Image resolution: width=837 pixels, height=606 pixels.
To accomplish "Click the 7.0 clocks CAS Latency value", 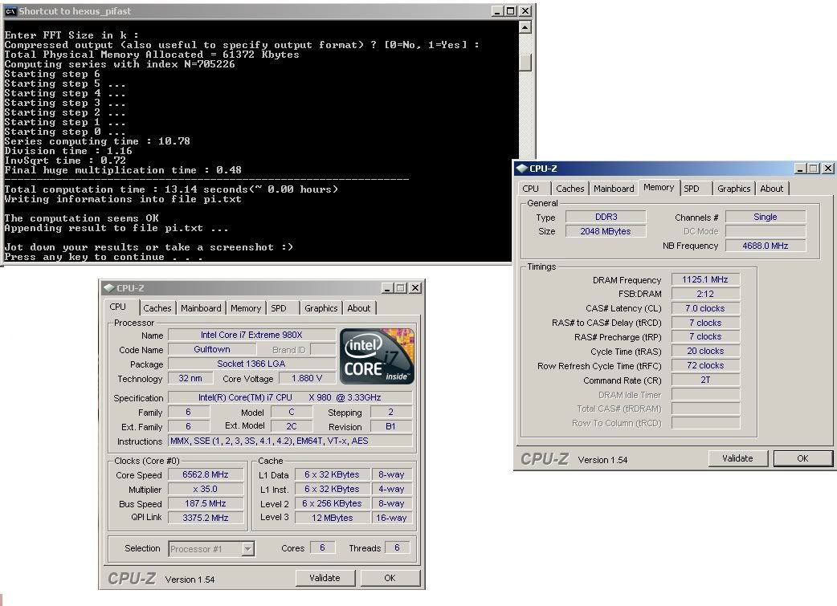I will click(705, 308).
